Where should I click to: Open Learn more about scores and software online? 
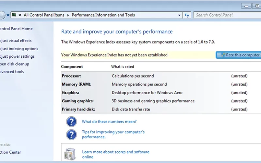(116, 154)
